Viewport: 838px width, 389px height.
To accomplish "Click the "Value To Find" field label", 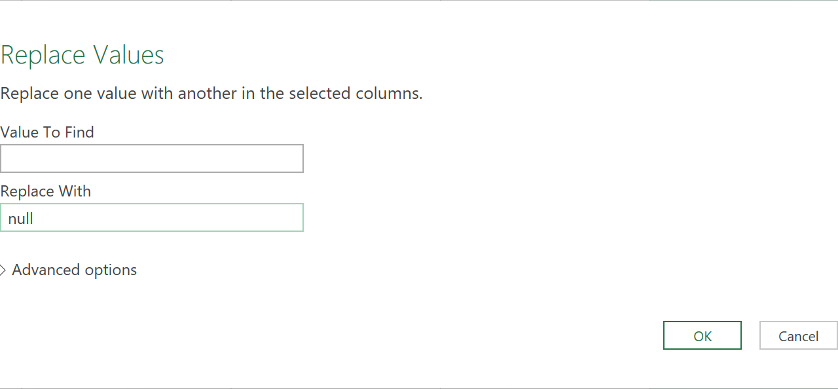I will pyautogui.click(x=47, y=132).
